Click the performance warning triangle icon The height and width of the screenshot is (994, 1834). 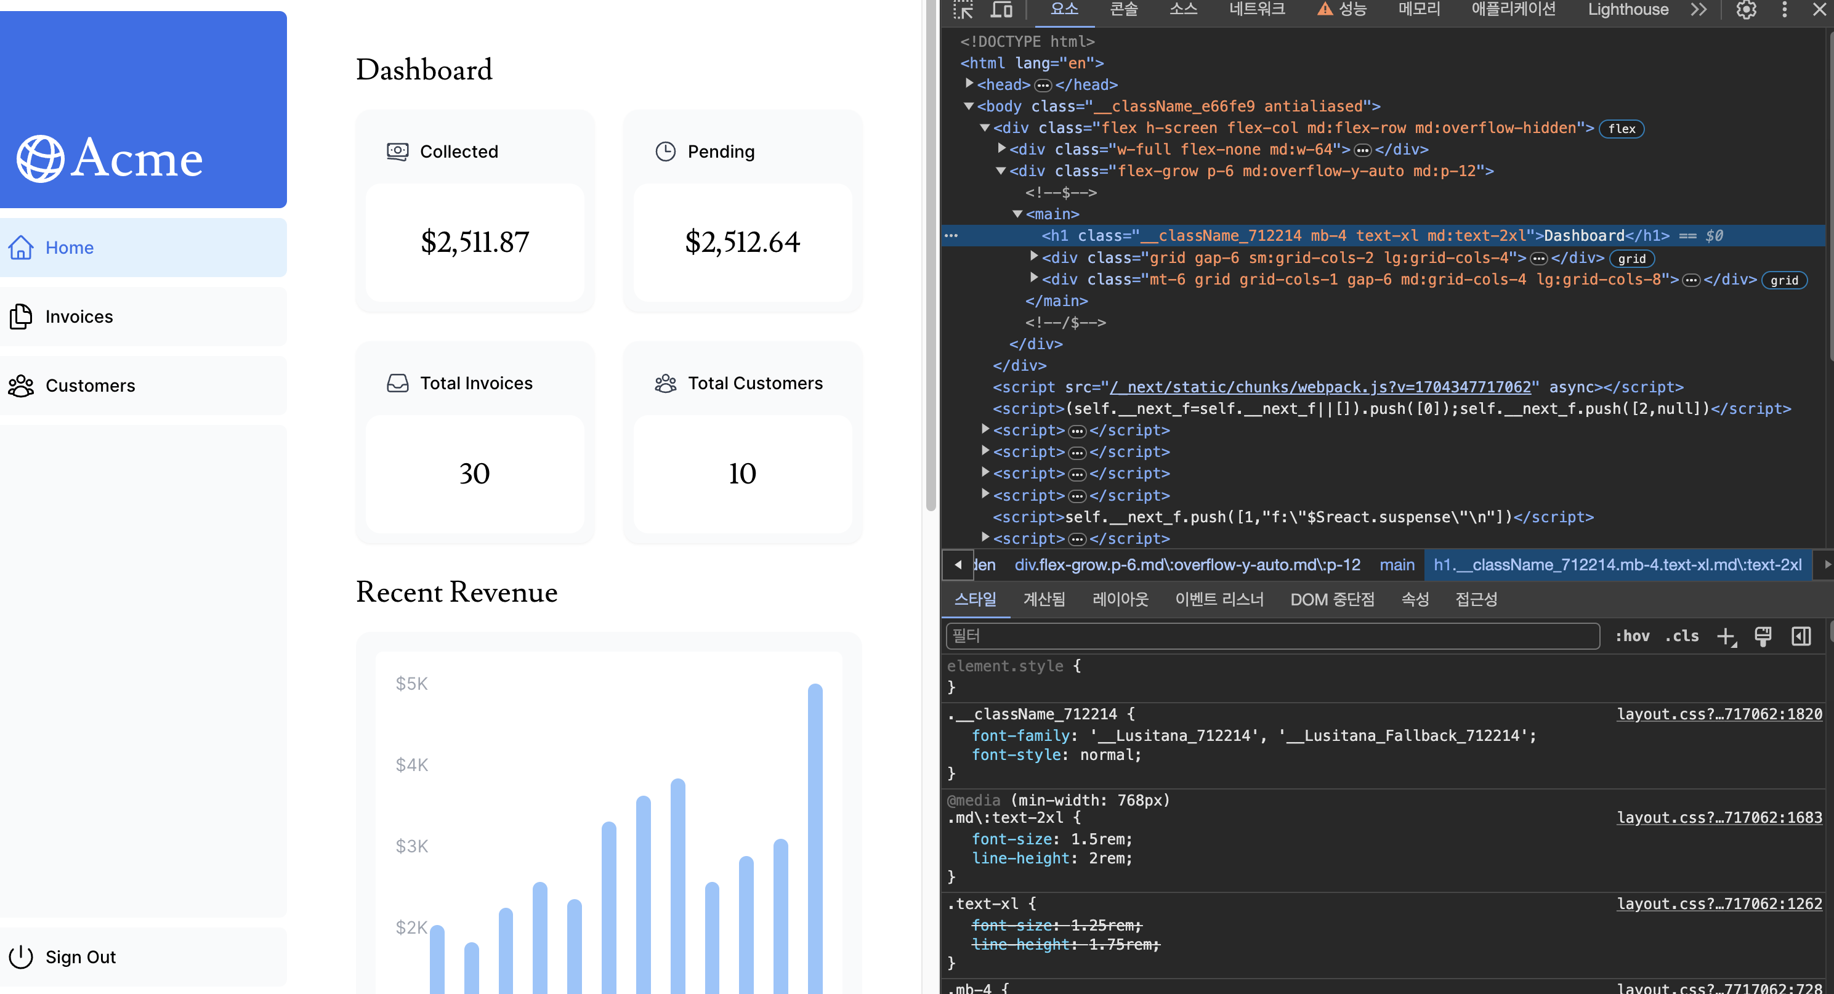tap(1324, 9)
